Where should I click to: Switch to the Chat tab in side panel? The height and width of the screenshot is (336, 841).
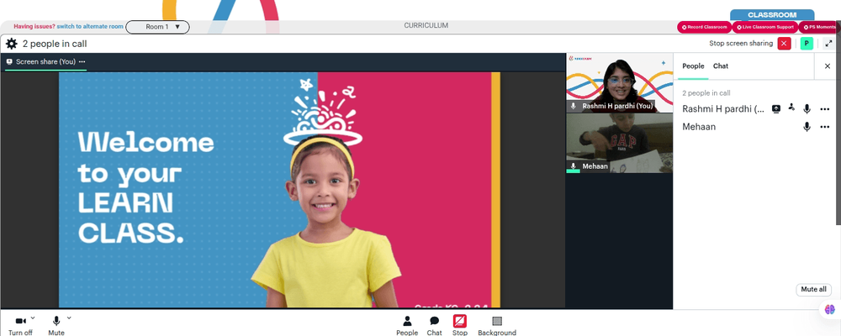tap(721, 66)
